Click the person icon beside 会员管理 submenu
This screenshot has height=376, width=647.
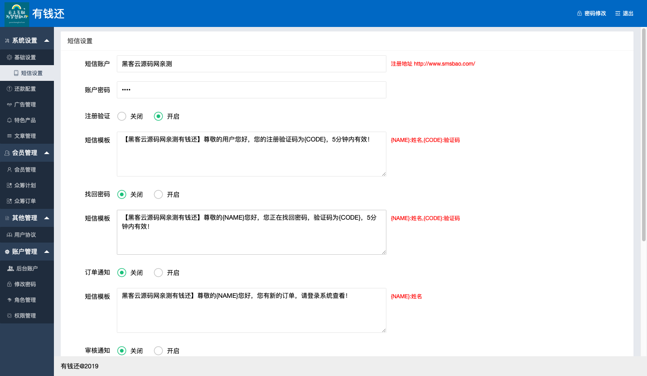point(9,170)
